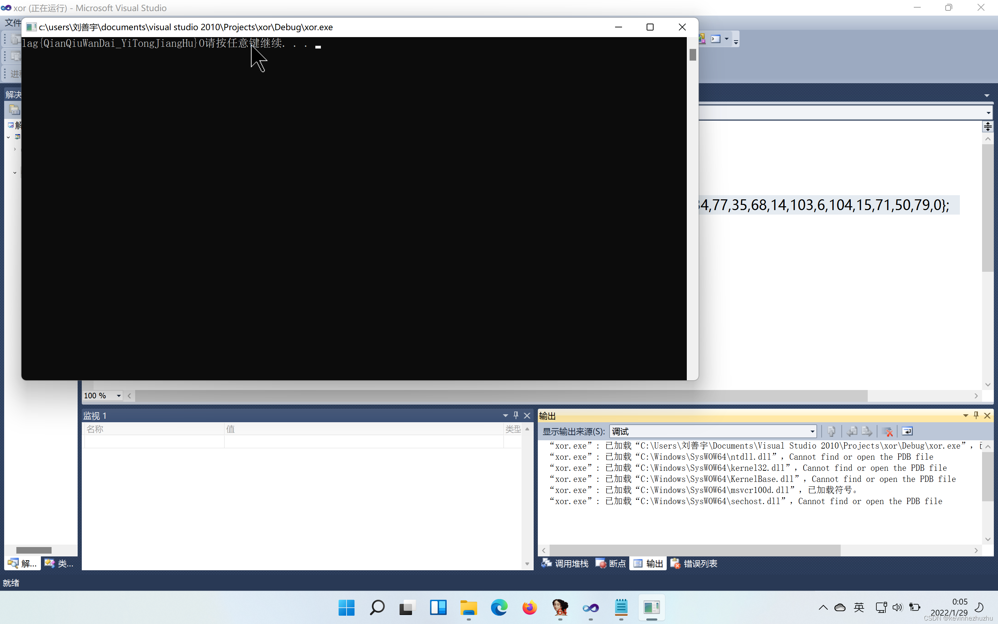Toggle auto-hide pin on 输出 panel
The height and width of the screenshot is (624, 998).
coord(976,415)
